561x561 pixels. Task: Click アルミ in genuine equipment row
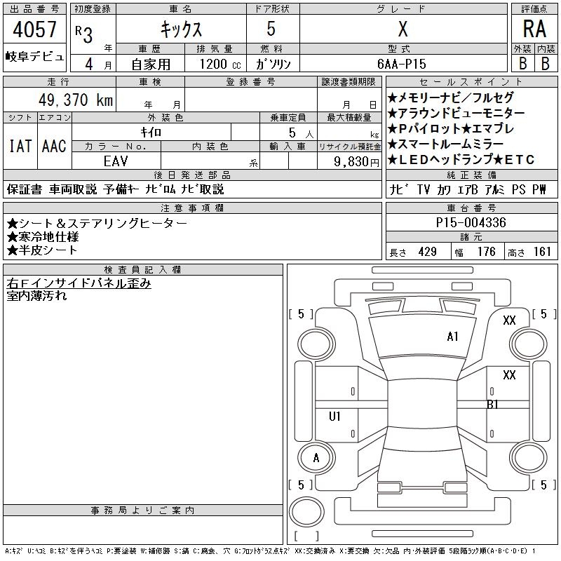495,189
